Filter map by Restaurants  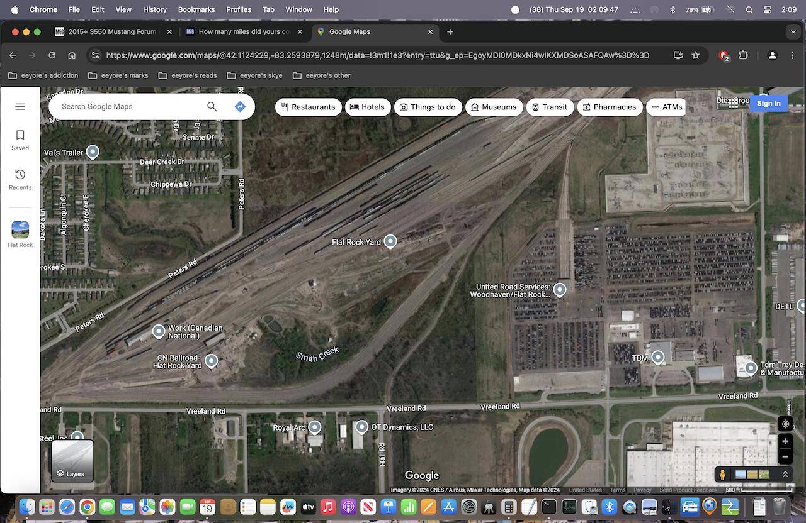pos(309,107)
